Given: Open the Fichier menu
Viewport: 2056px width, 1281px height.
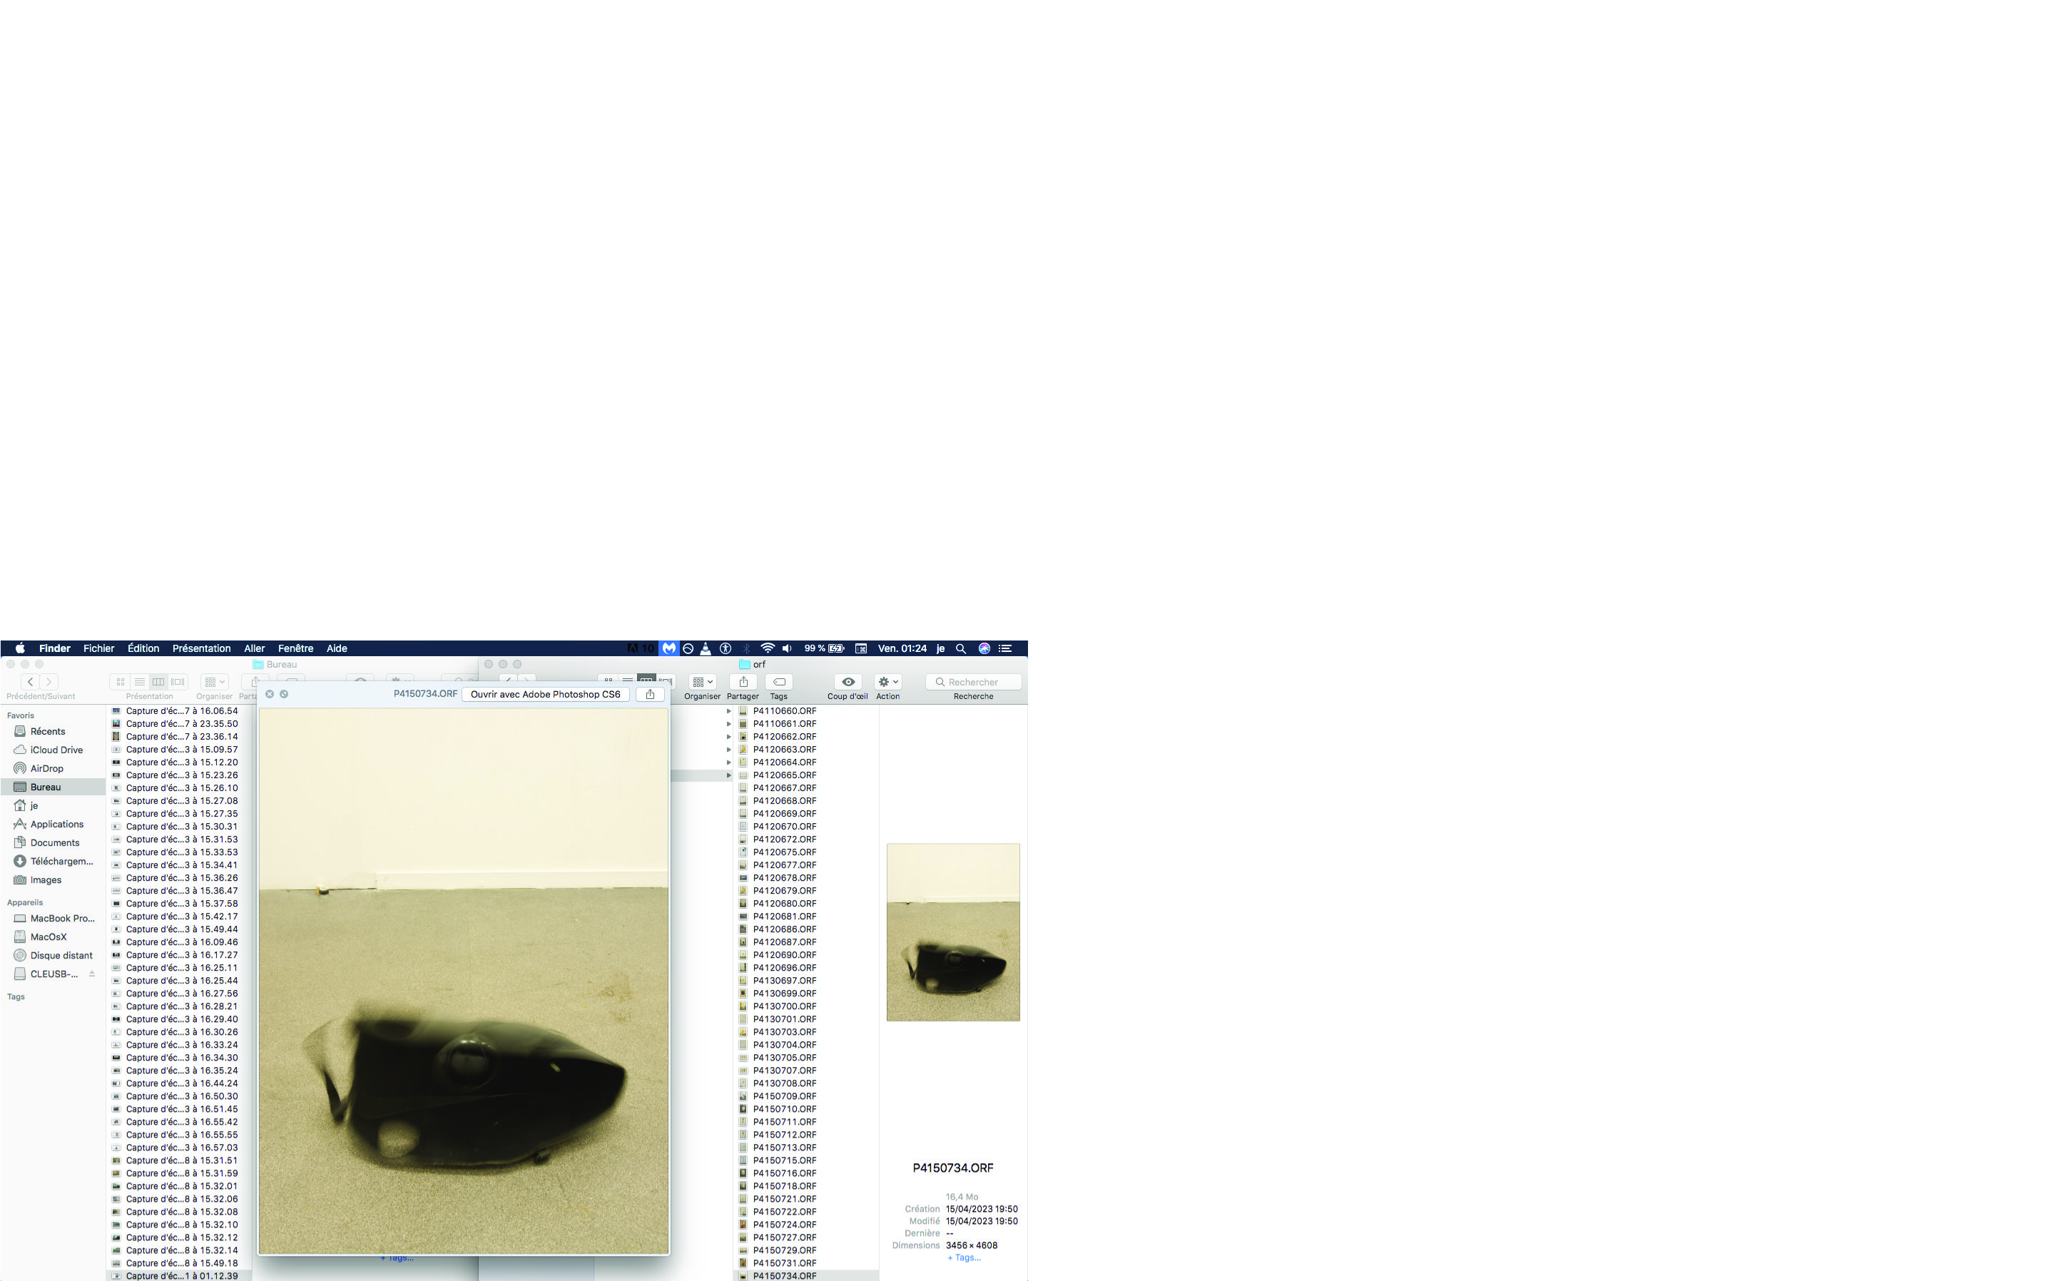Looking at the screenshot, I should coord(98,648).
